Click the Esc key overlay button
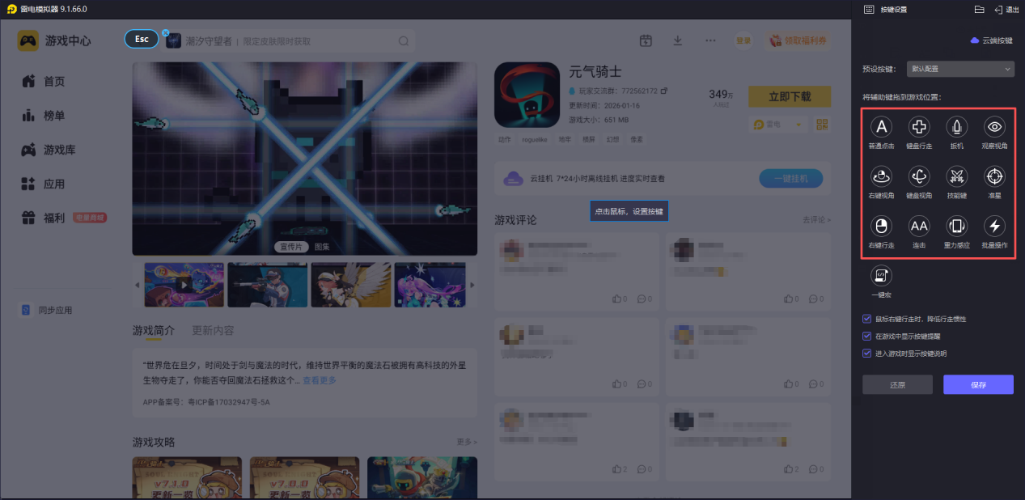The width and height of the screenshot is (1025, 500). click(x=142, y=40)
